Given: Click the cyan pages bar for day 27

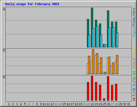Looking at the screenshot, I should pos(113,37).
